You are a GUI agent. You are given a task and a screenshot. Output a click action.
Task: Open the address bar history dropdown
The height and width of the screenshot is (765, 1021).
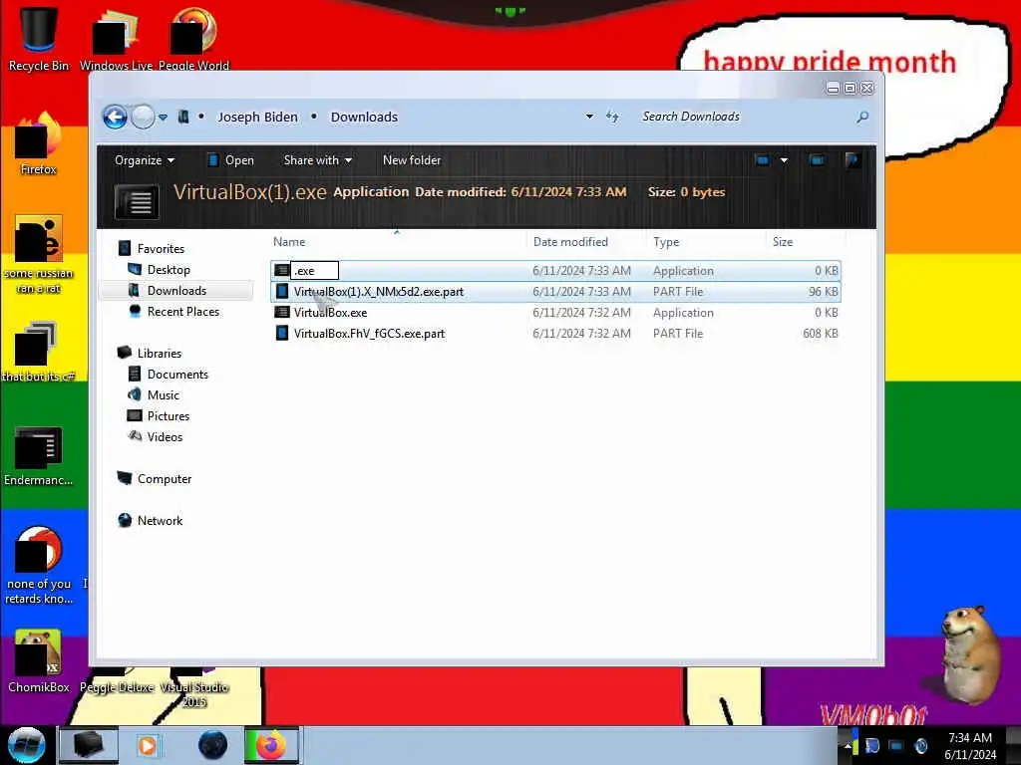pos(589,117)
